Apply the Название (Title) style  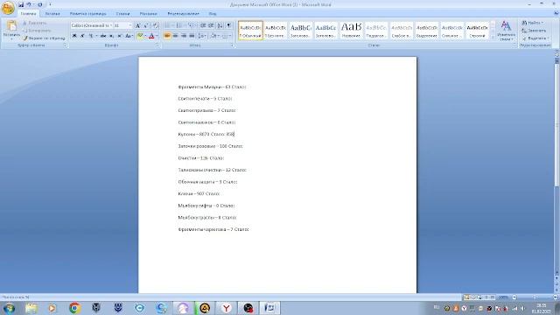(x=351, y=30)
